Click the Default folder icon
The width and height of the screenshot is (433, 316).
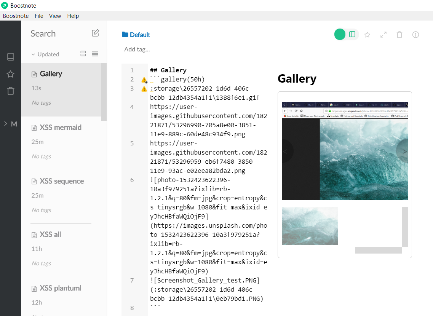[x=125, y=35]
